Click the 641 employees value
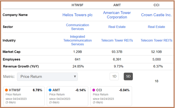This screenshot has width=175, height=108. point(77,59)
